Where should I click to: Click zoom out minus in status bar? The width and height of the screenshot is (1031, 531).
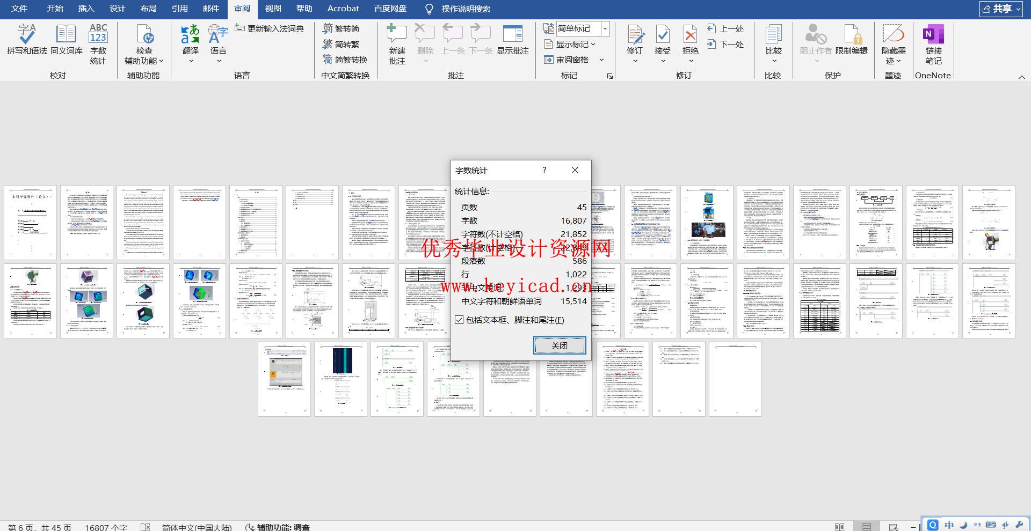point(913,527)
